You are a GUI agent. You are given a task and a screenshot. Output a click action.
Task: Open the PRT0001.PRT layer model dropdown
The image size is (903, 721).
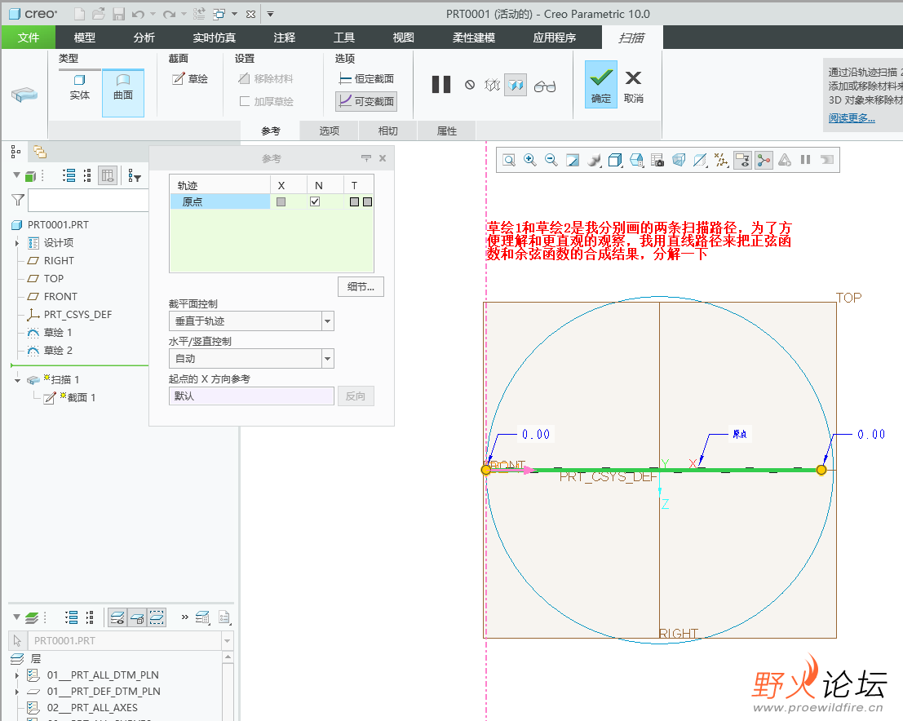pyautogui.click(x=228, y=640)
